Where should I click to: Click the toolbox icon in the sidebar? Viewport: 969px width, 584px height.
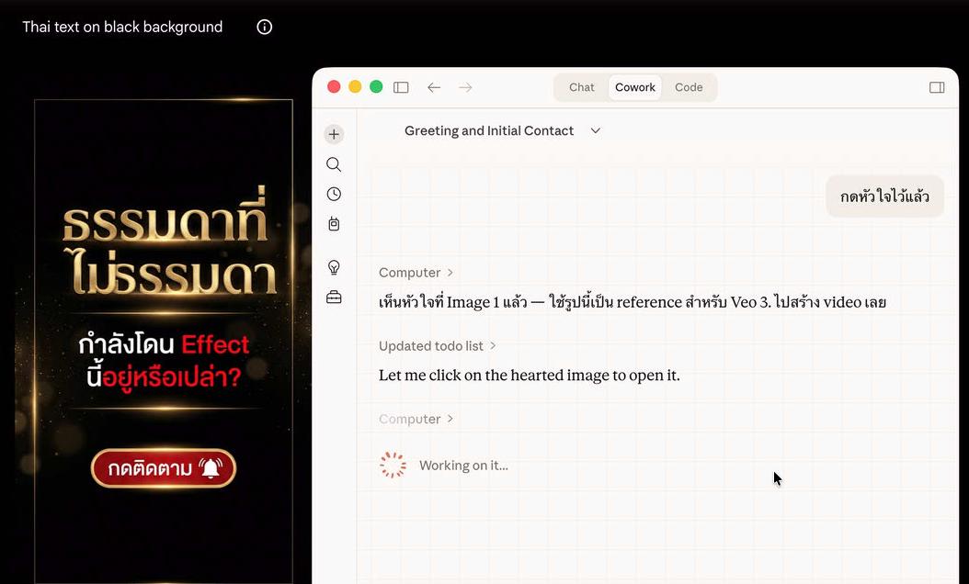(x=334, y=296)
